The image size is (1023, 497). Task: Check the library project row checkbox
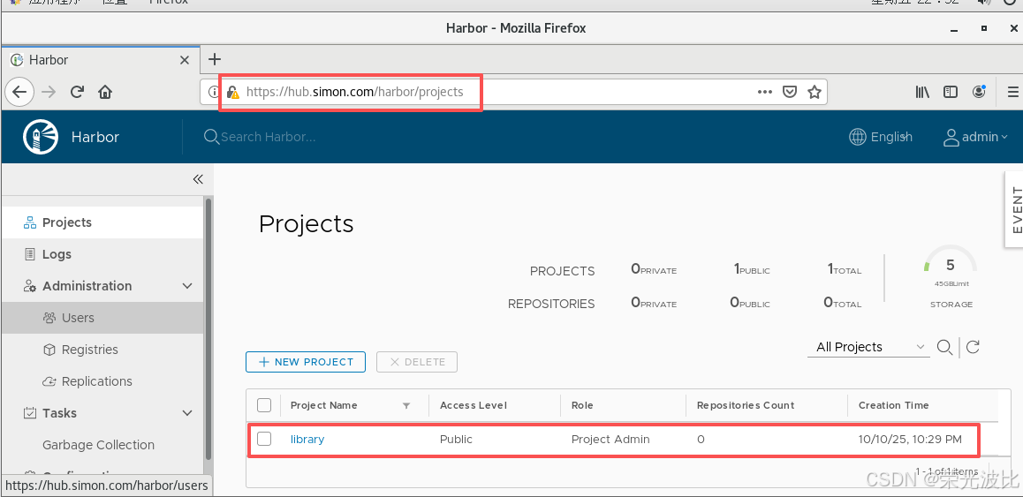[x=264, y=439]
